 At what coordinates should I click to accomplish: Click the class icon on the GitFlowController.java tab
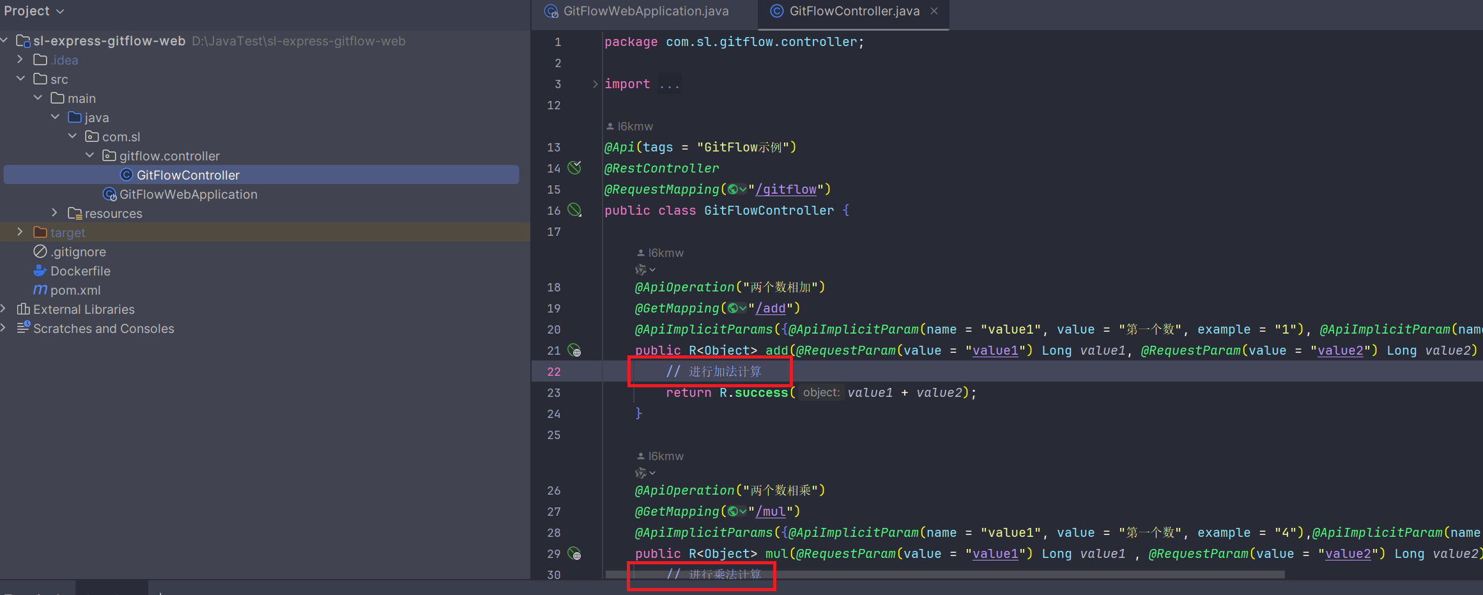pyautogui.click(x=777, y=11)
